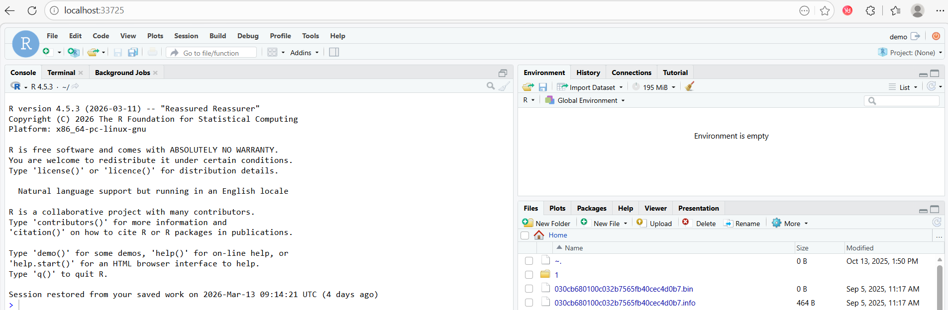Image resolution: width=948 pixels, height=310 pixels.
Task: Open the browser extensions puzzle icon
Action: pyautogui.click(x=870, y=10)
